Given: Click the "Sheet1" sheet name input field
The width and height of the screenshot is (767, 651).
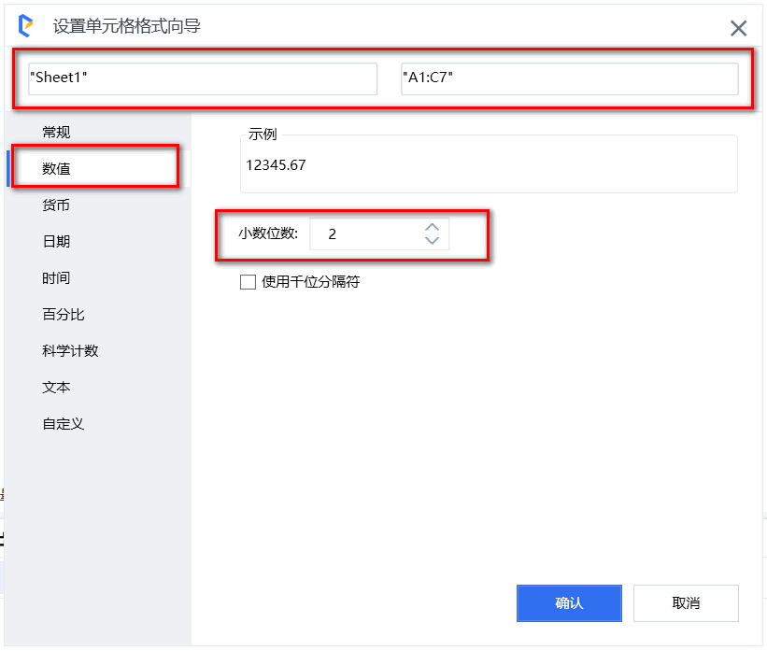Looking at the screenshot, I should pyautogui.click(x=203, y=78).
